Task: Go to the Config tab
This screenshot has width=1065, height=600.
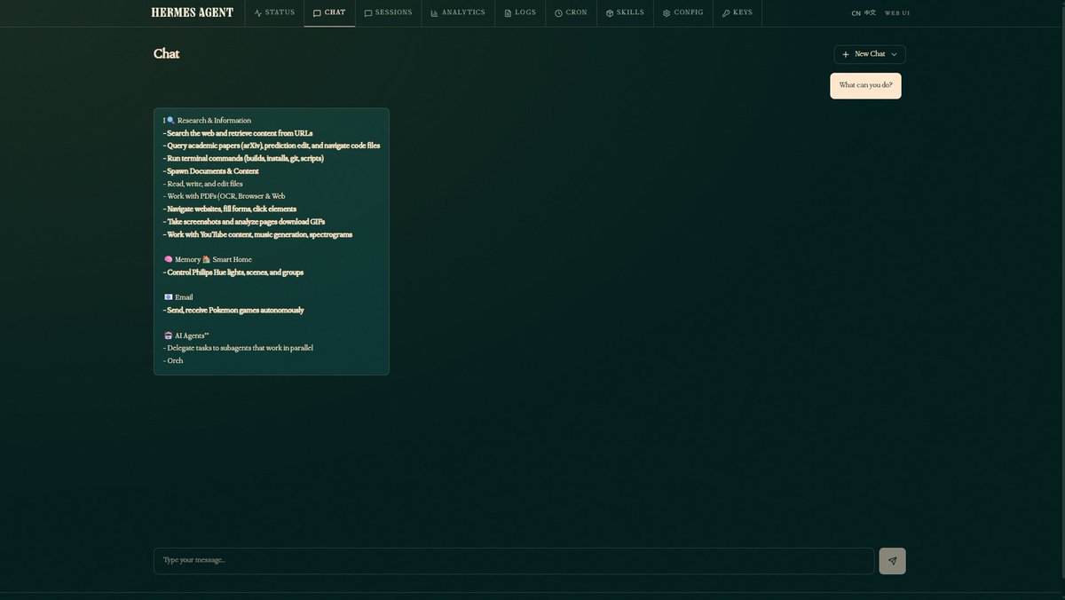Action: tap(683, 12)
